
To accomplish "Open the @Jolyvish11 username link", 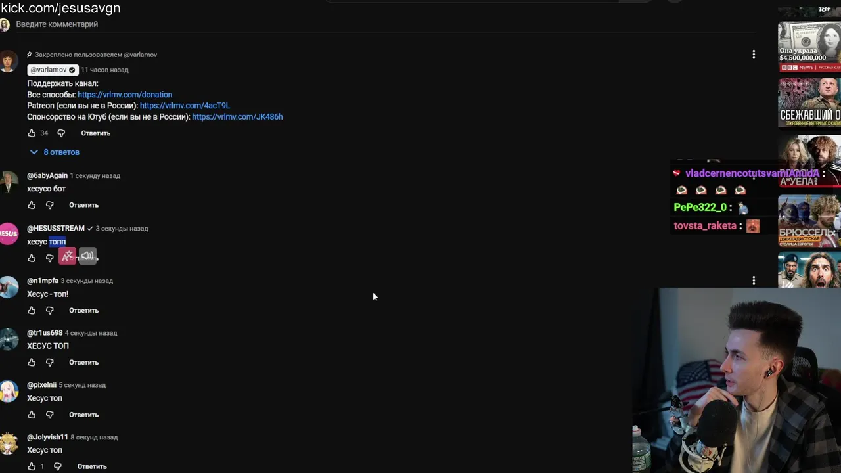I will (47, 437).
